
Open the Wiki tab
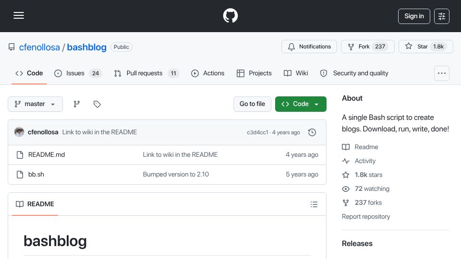(296, 73)
